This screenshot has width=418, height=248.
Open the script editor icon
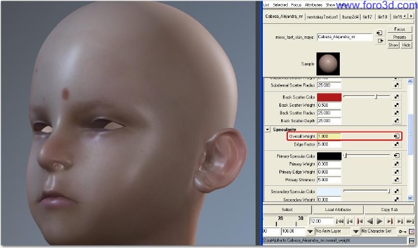pyautogui.click(x=412, y=241)
